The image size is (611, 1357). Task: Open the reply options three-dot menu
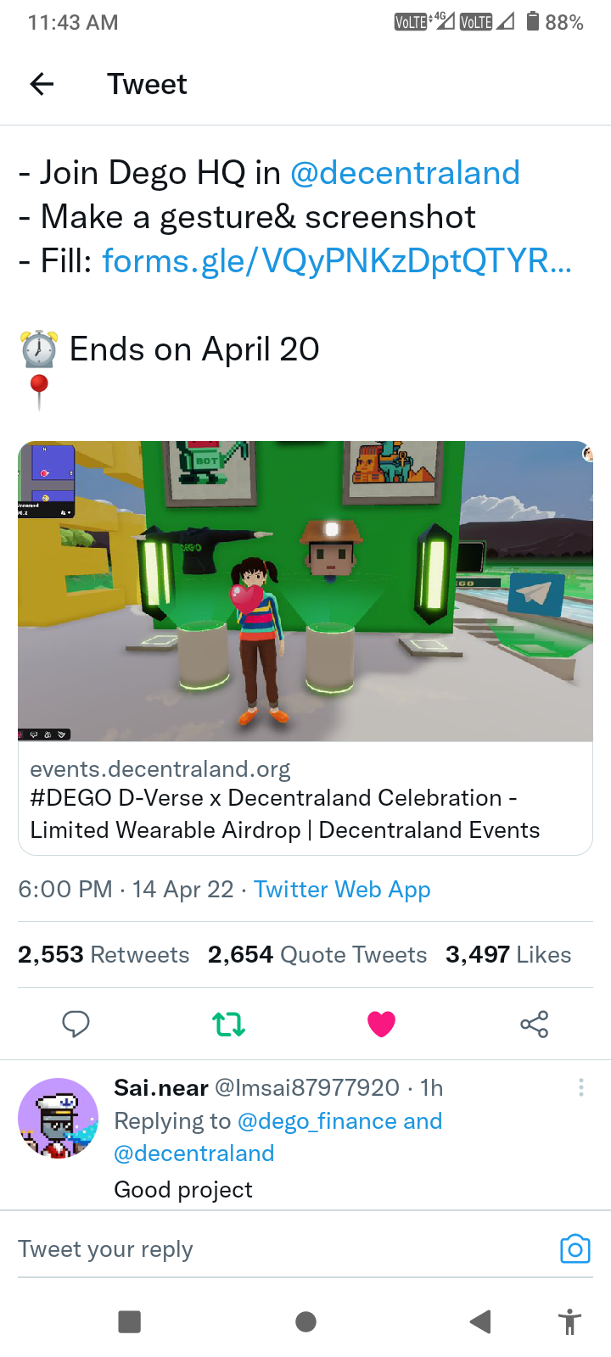coord(580,1087)
